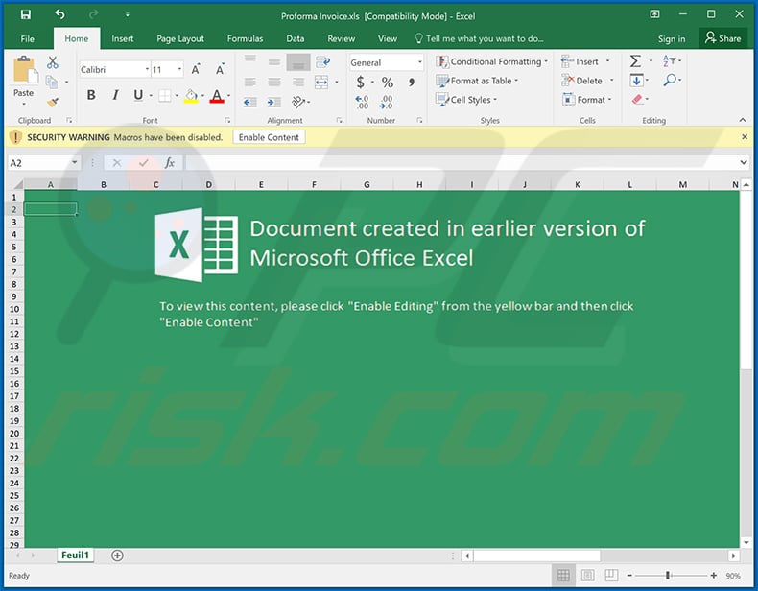Image resolution: width=758 pixels, height=591 pixels.
Task: Switch to Normal view in status bar
Action: 563,575
